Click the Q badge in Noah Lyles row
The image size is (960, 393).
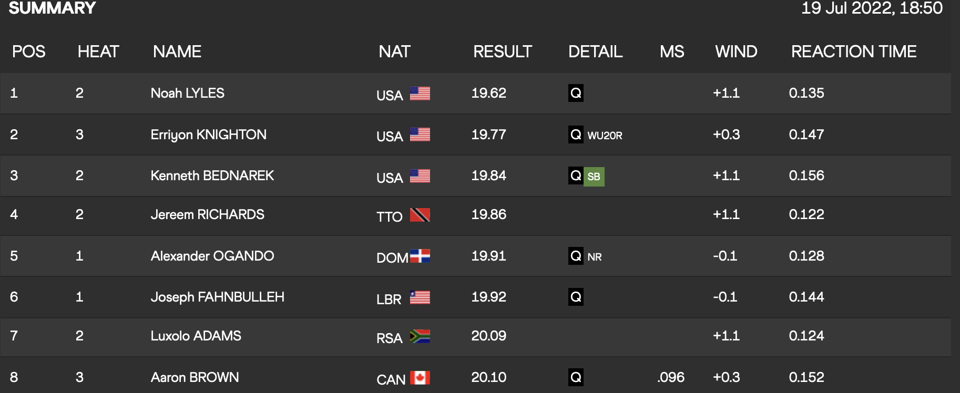coord(576,93)
